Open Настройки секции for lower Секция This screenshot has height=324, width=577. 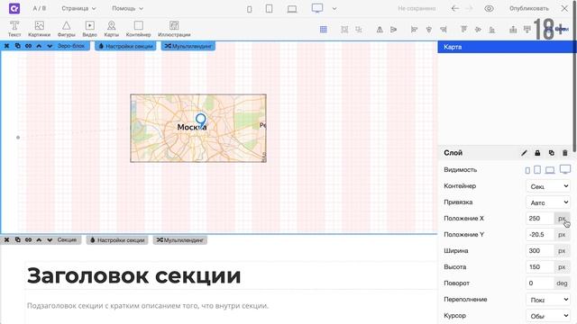[117, 240]
